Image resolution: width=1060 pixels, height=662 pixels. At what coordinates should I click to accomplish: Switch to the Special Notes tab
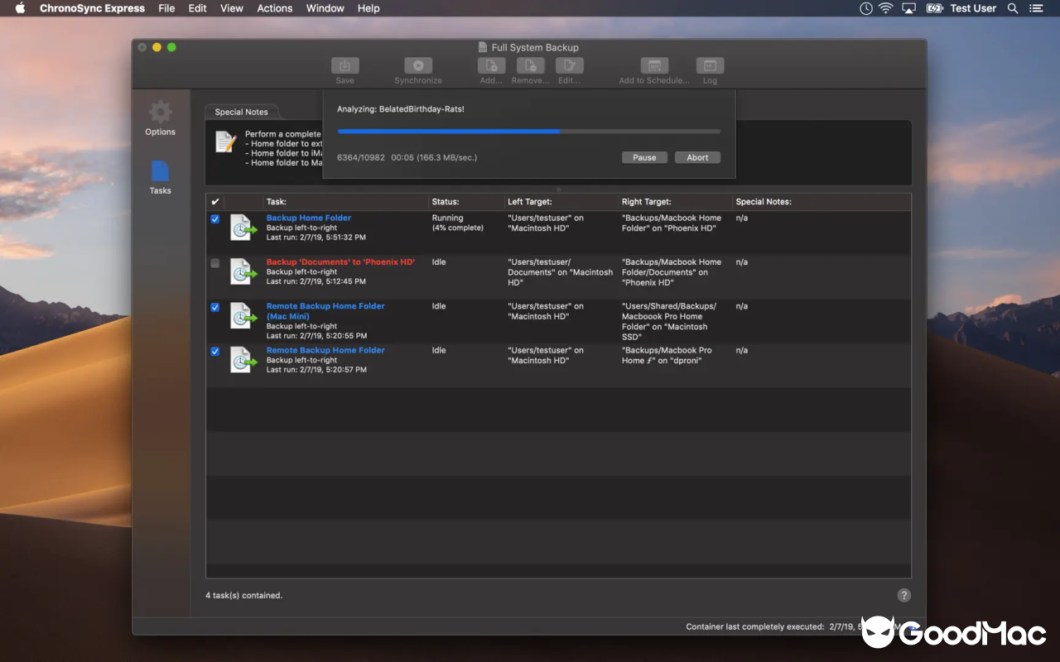click(x=241, y=111)
